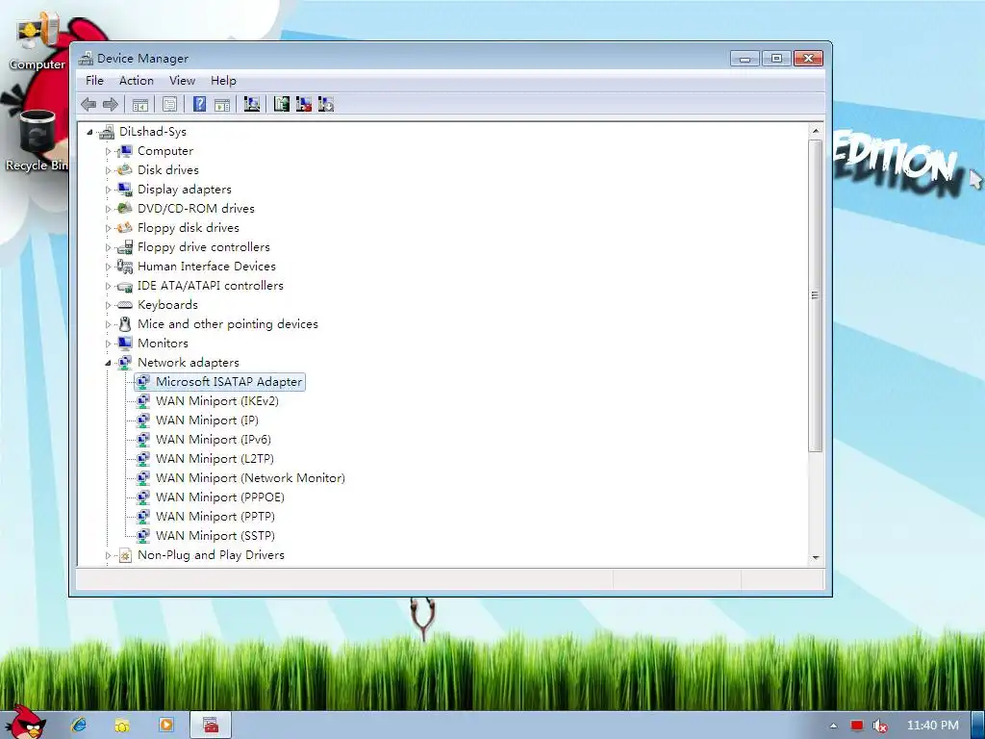Click the Disable device toolbar icon
Viewport: 985px width, 739px height.
click(x=326, y=104)
